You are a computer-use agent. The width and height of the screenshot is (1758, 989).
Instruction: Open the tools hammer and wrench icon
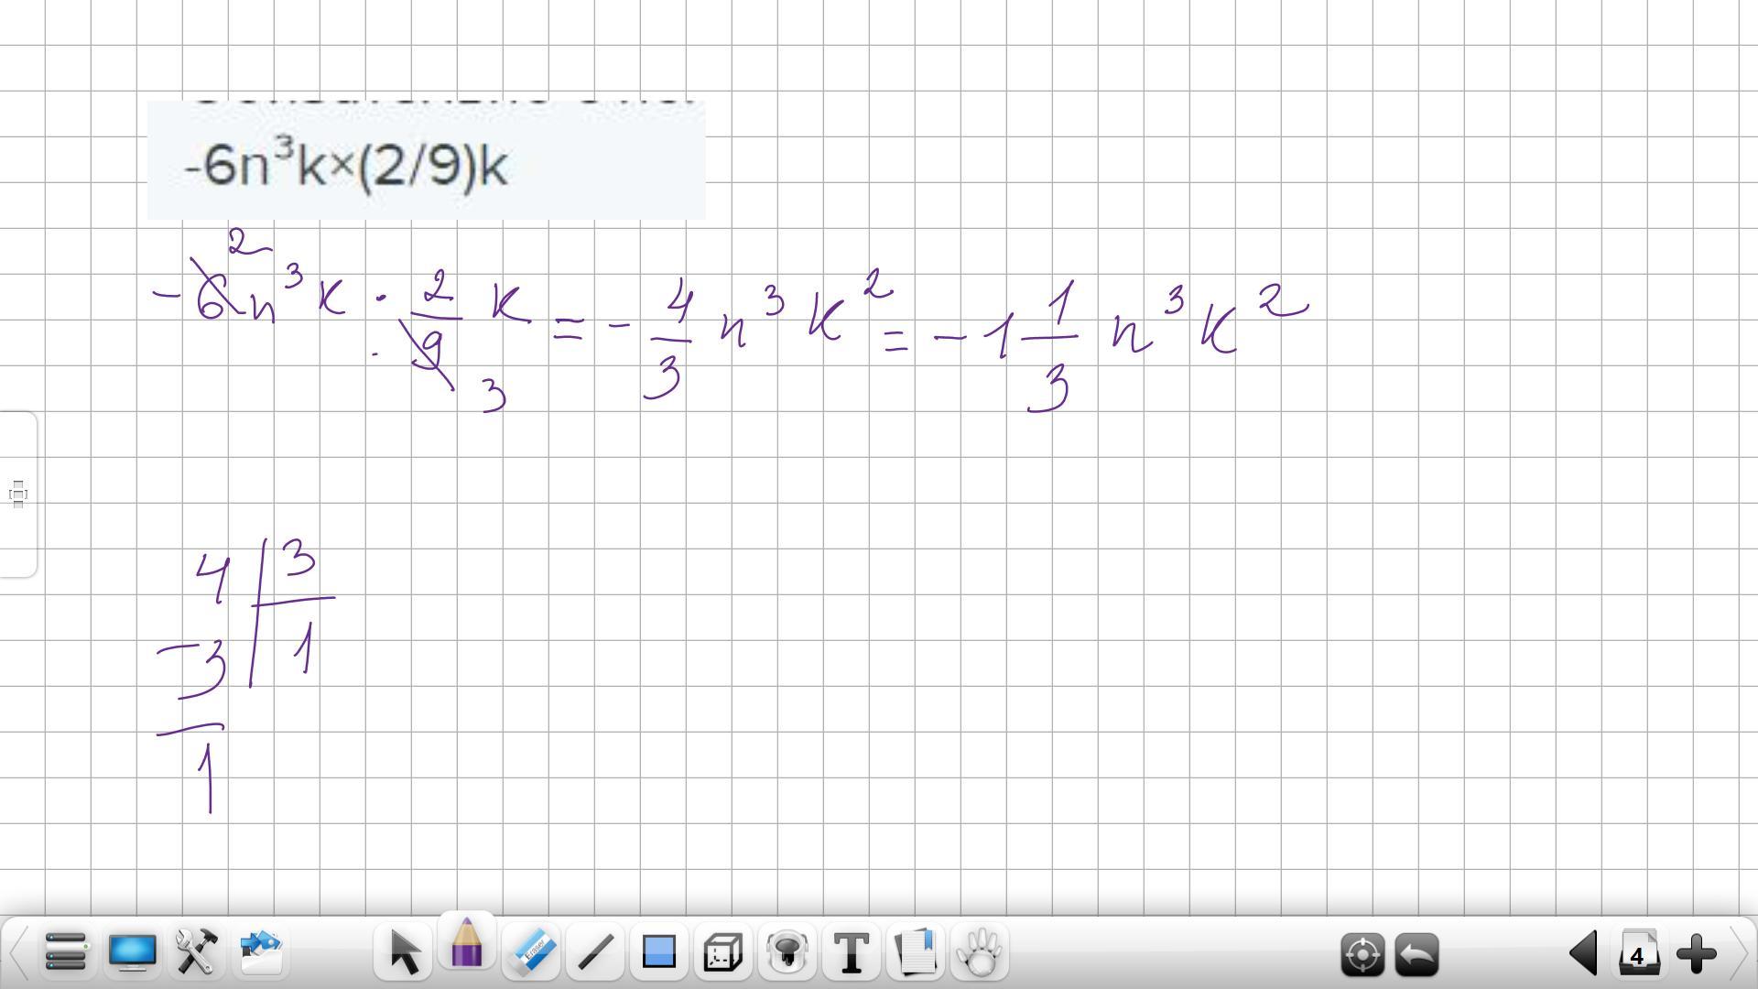(x=196, y=953)
